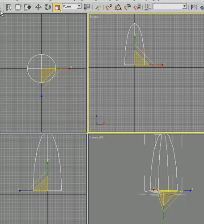This screenshot has height=224, width=204.
Task: Grab the green axis handle in Left viewport
Action: (x=47, y=163)
